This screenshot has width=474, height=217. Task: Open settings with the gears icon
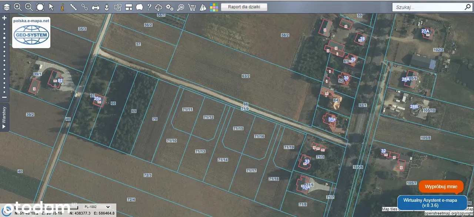click(x=170, y=7)
